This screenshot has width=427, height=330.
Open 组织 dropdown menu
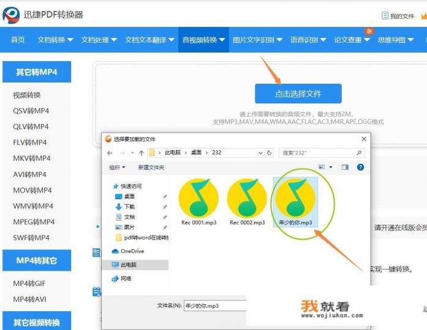pyautogui.click(x=117, y=167)
